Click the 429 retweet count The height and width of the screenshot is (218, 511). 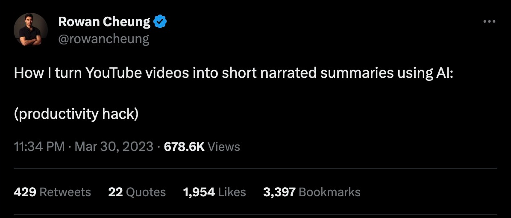pos(25,192)
